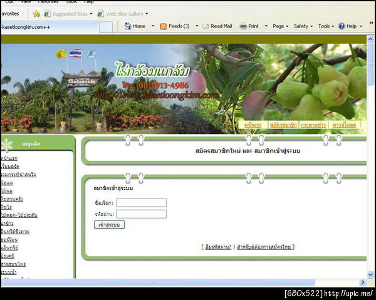Open the Feeds dropdown arrow
Viewport: 376px width, 300px height.
point(197,26)
